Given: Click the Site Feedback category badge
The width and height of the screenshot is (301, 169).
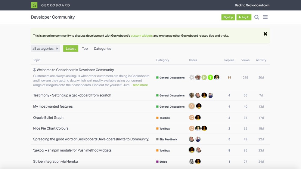Looking at the screenshot, I should [x=167, y=139].
